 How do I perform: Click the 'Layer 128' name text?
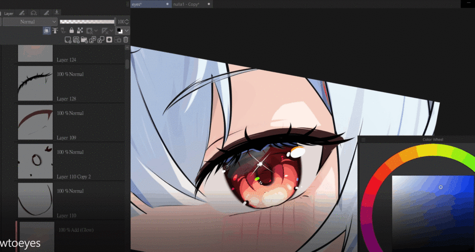[x=66, y=99]
